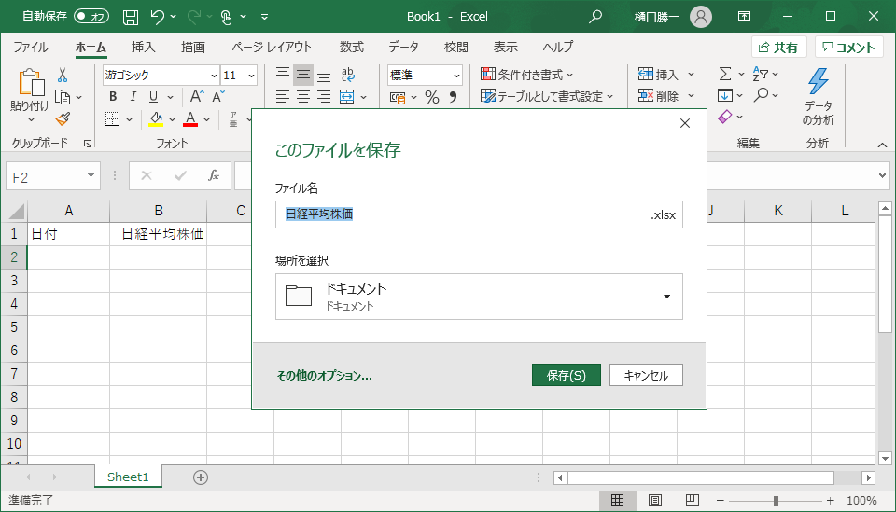Select the Format Painter brush
The width and height of the screenshot is (896, 512).
(x=63, y=118)
